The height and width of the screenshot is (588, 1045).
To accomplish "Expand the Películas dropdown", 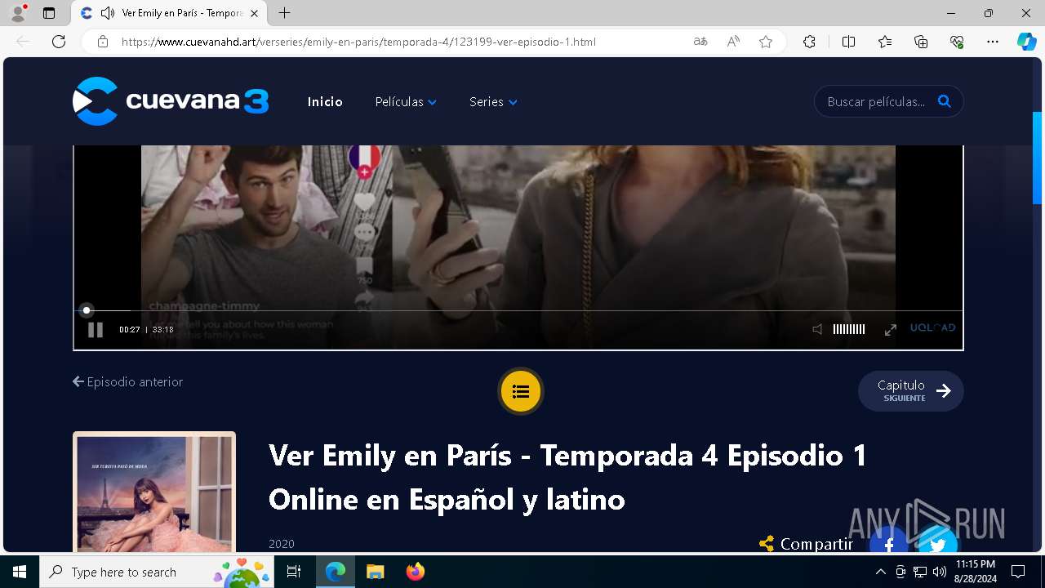I will pyautogui.click(x=406, y=102).
